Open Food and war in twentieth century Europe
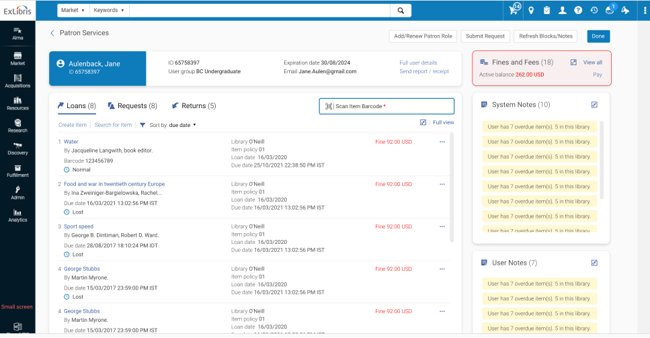Viewport: 650px width, 338px height. [114, 184]
